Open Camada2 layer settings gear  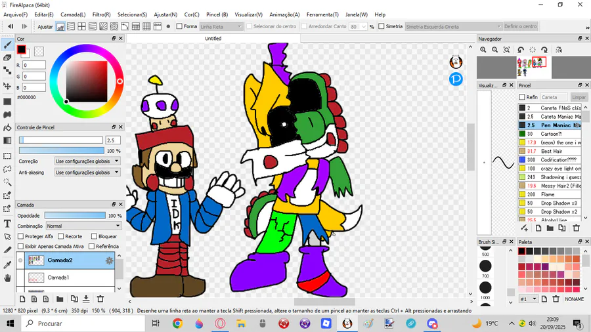pos(109,260)
